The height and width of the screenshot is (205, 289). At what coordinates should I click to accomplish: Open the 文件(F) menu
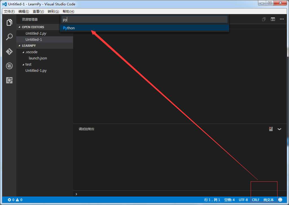[x=9, y=11]
